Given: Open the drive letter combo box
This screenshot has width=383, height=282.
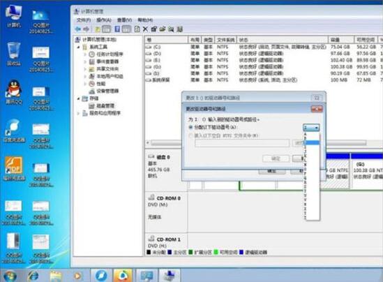Looking at the screenshot, I should click(311, 128).
